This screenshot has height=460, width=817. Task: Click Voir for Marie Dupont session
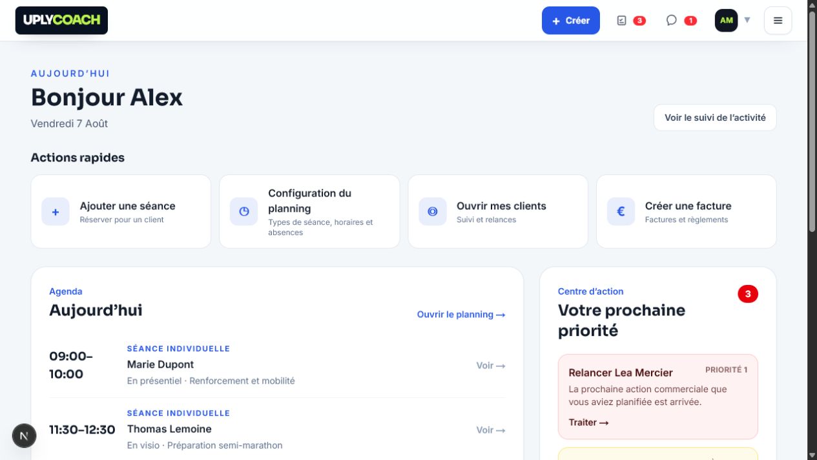coord(491,366)
